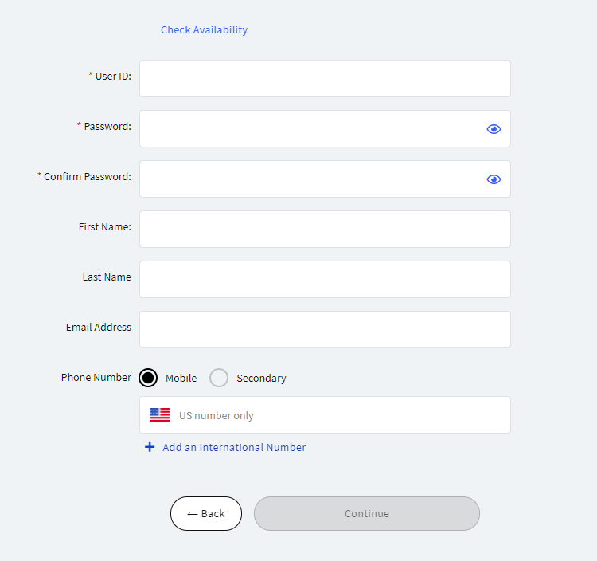Click the Email Address input field
The width and height of the screenshot is (597, 561).
coord(325,329)
